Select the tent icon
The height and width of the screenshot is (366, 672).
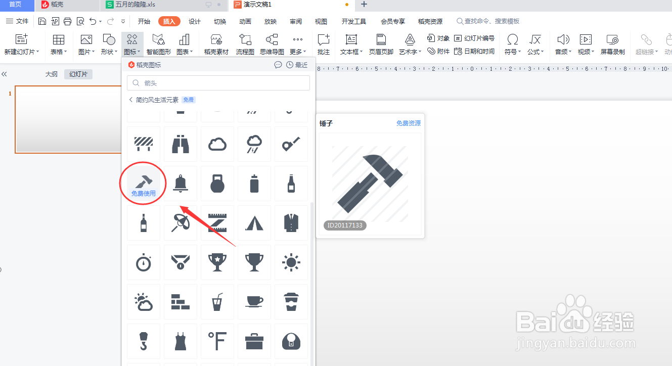click(x=254, y=222)
